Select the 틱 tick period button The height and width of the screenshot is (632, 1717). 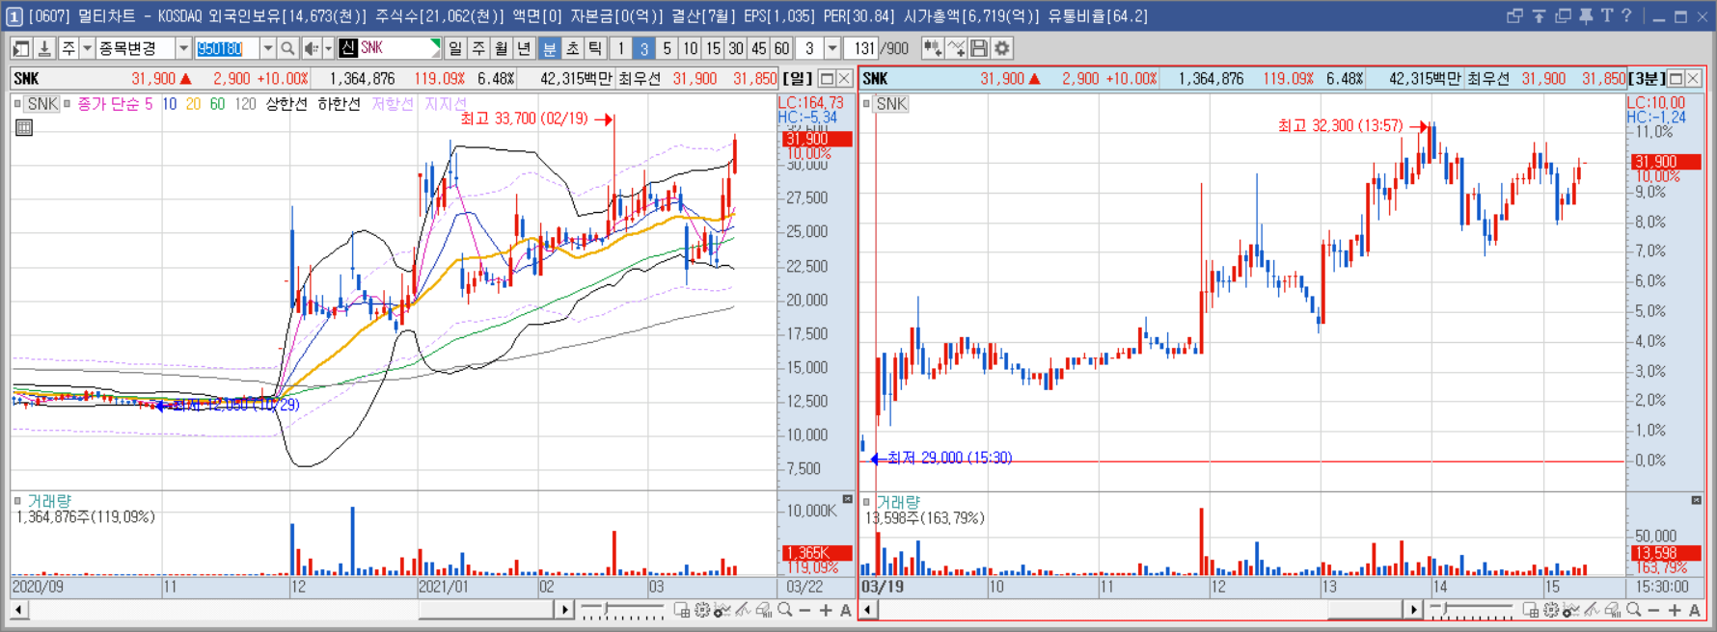pyautogui.click(x=595, y=48)
